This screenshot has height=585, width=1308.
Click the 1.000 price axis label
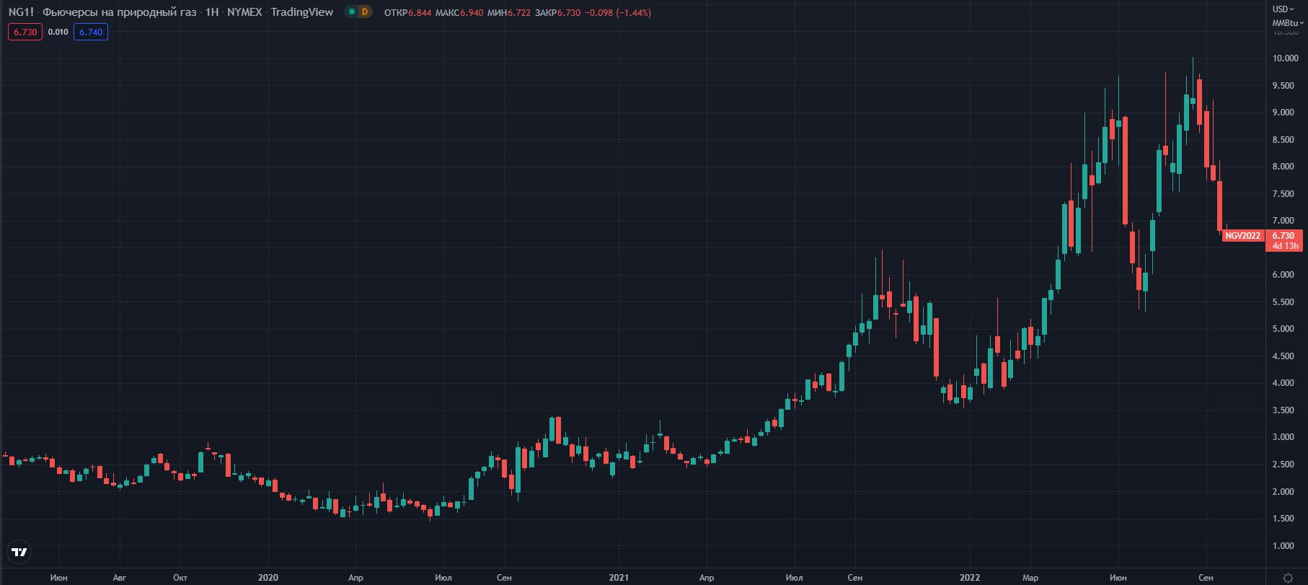[1283, 546]
